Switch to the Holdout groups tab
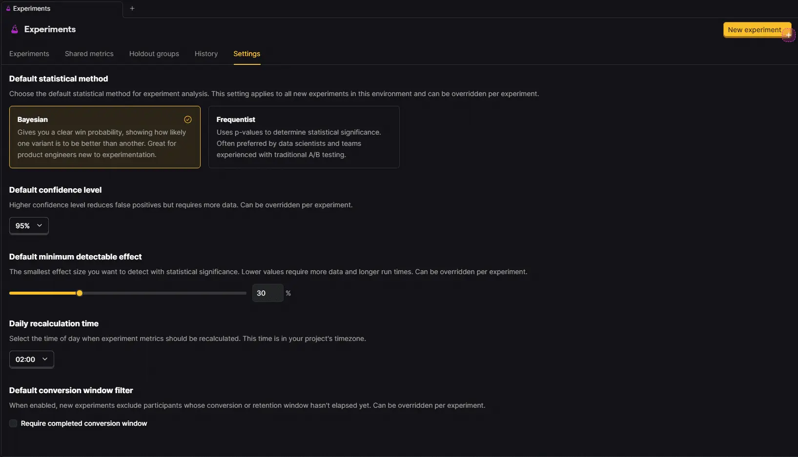Viewport: 798px width, 457px height. point(154,54)
